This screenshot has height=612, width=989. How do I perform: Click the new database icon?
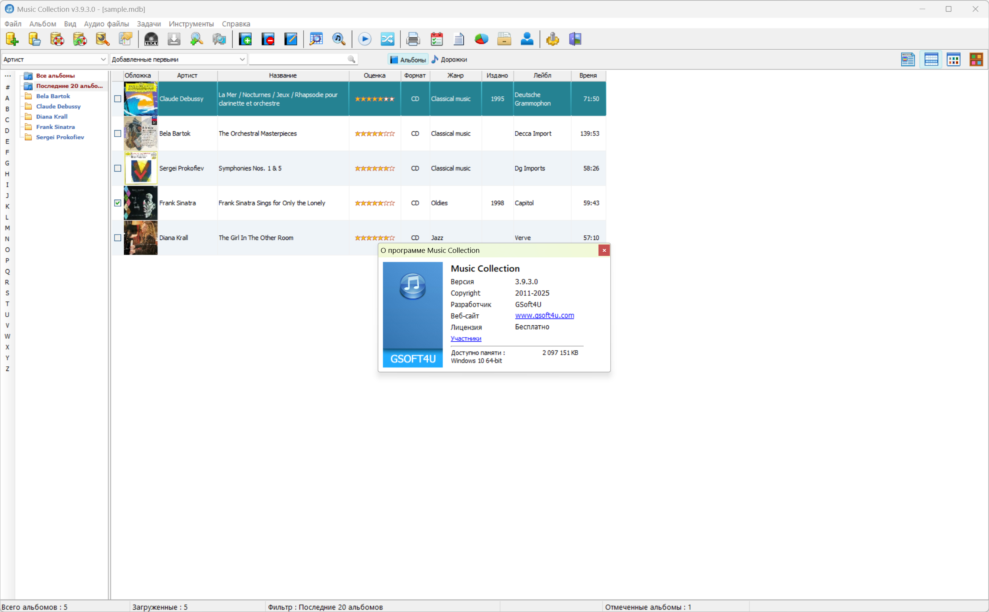tap(12, 39)
